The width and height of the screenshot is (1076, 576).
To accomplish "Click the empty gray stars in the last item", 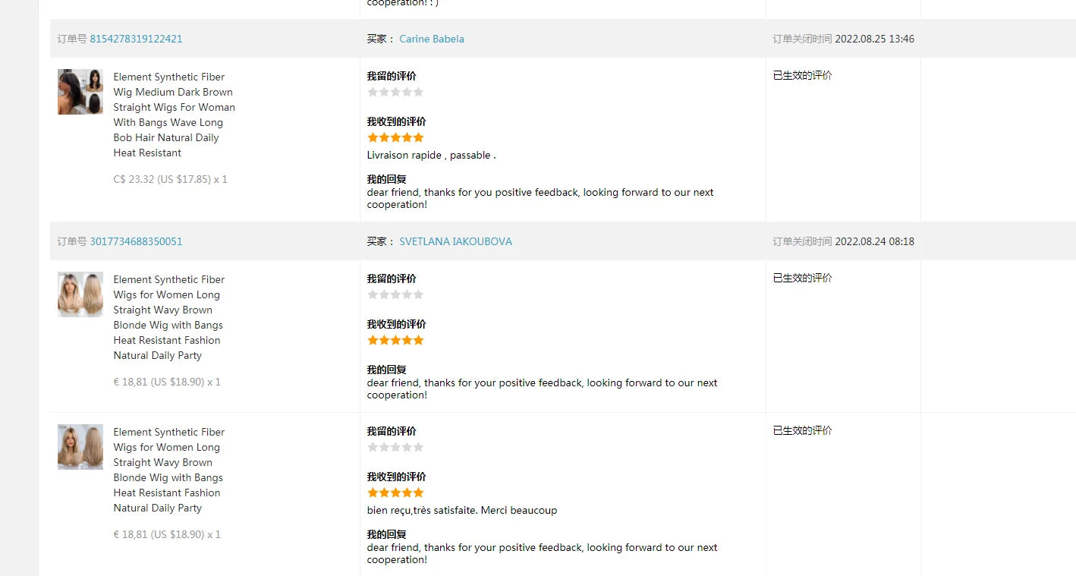I will [x=395, y=447].
